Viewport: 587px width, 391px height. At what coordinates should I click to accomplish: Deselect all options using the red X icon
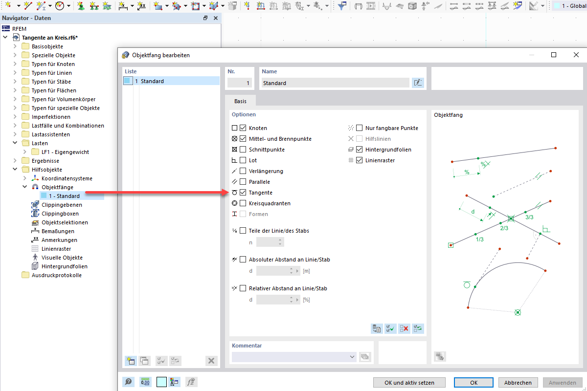pos(404,328)
